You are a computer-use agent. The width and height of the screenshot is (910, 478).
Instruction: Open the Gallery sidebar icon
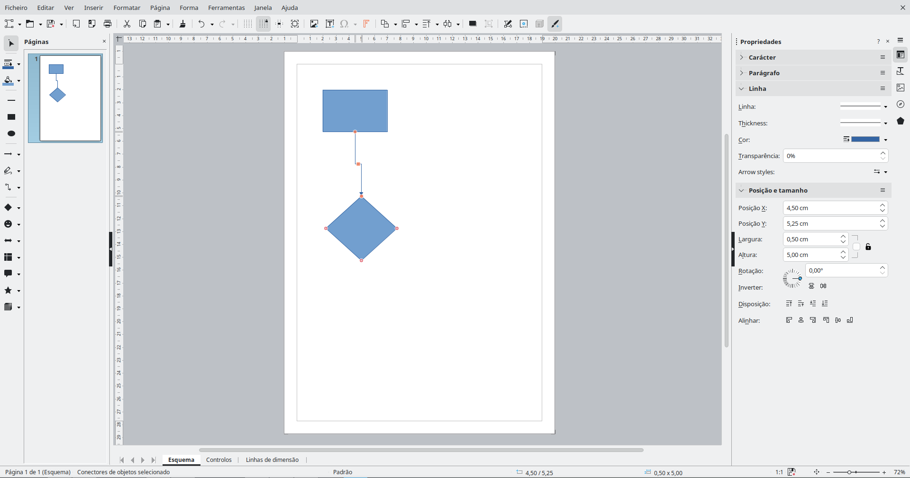(901, 88)
